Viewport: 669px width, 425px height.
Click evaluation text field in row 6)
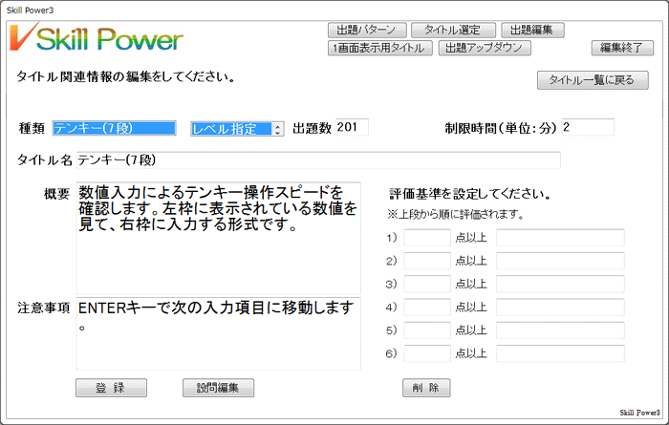coord(560,353)
